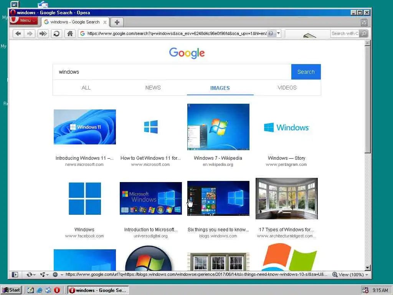Screen dimensions: 393x295
Task: Open the Opera Unite dropdown in the status bar
Action: (x=45, y=275)
